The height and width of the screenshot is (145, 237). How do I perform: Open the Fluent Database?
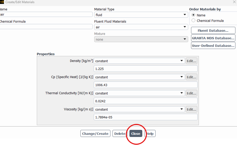[213, 30]
